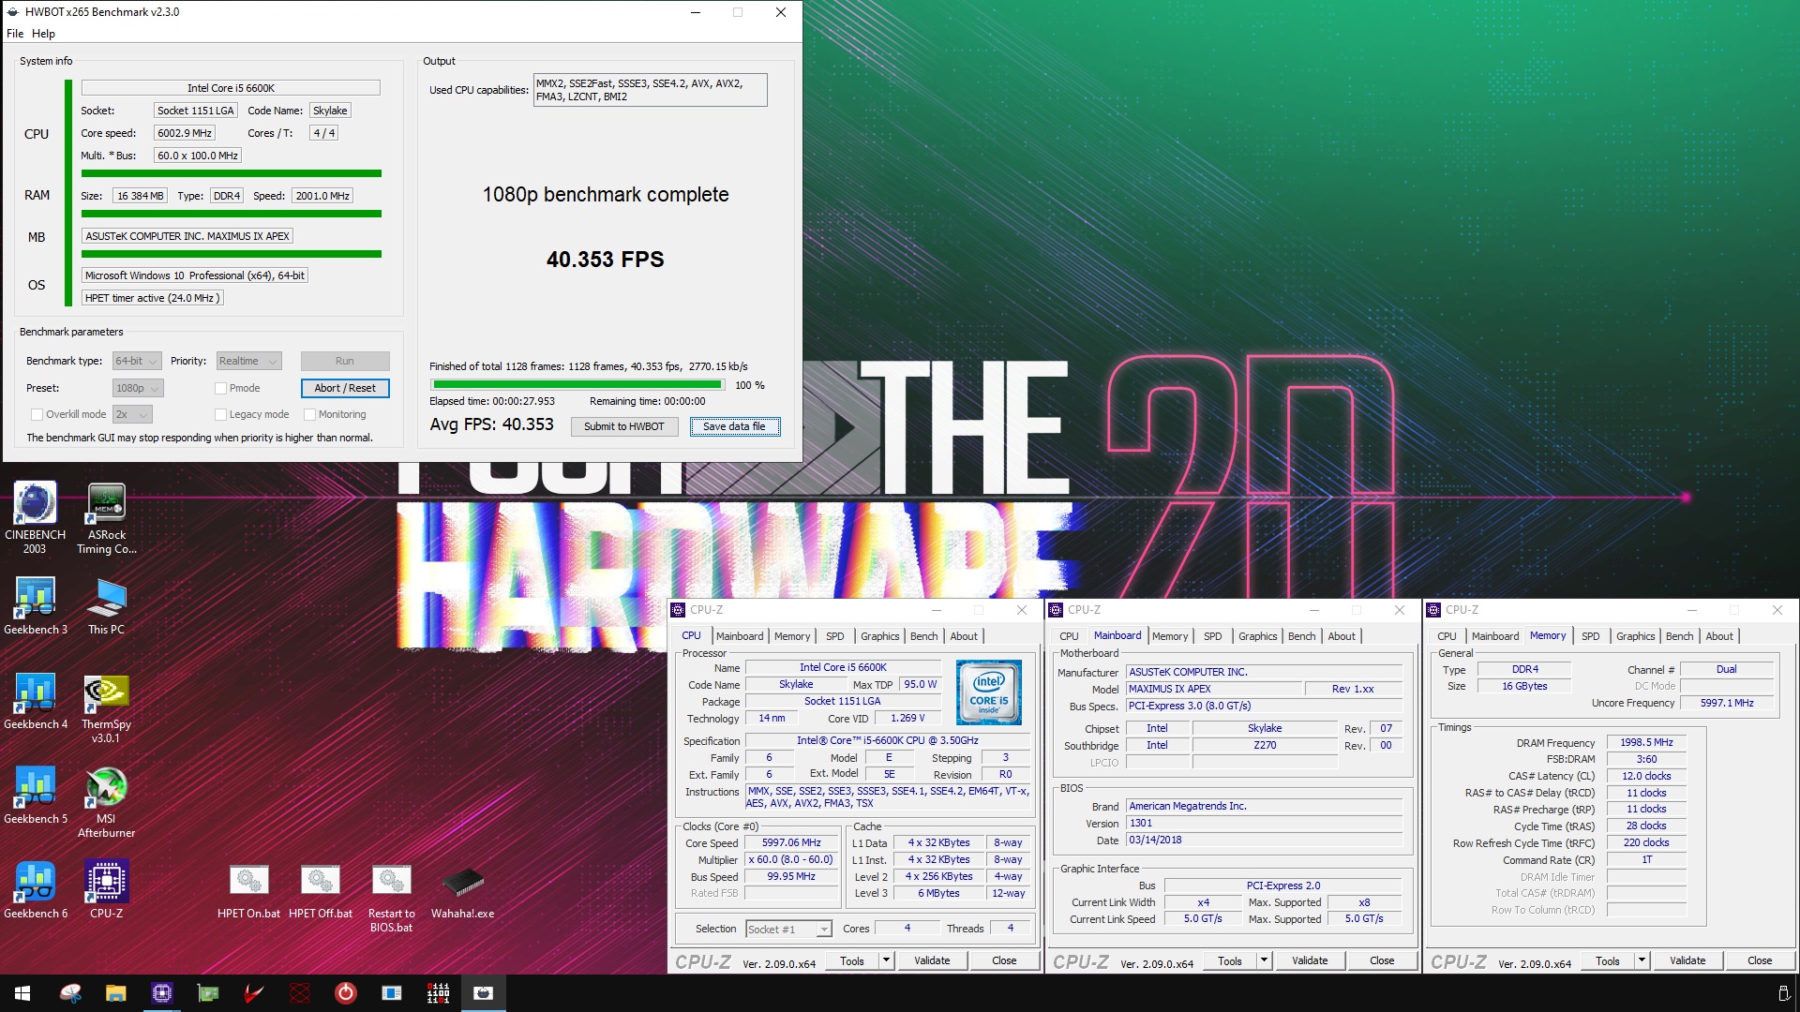Click the 40.353 FPS result text
1800x1012 pixels.
605,260
